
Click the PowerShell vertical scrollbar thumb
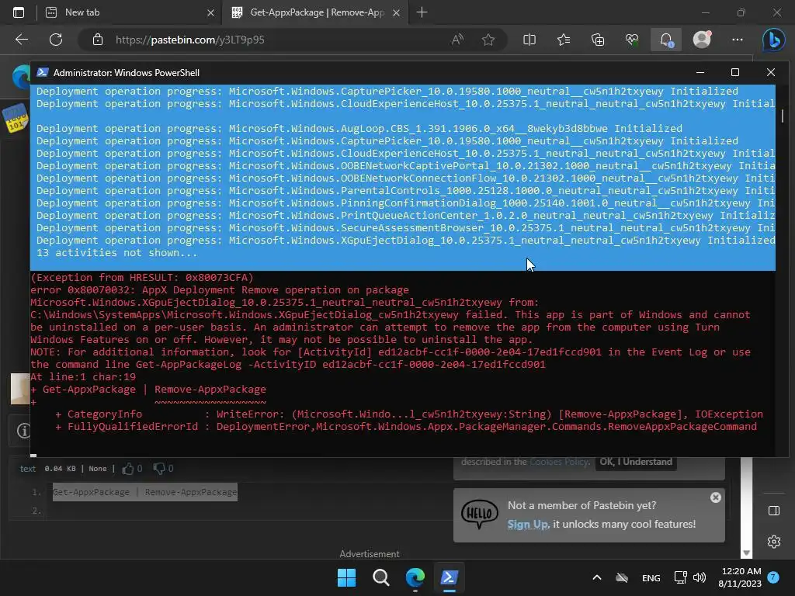tap(783, 116)
